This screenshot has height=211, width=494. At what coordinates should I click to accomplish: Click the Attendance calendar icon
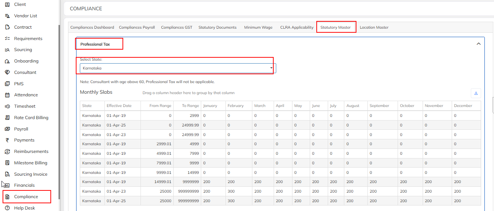point(7,95)
